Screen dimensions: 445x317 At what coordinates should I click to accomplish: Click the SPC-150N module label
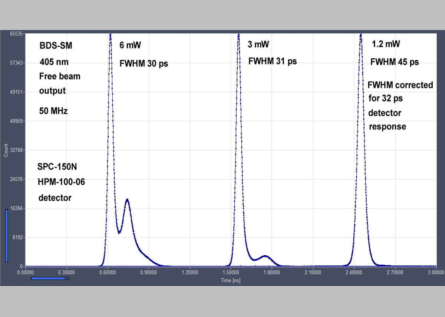57,167
